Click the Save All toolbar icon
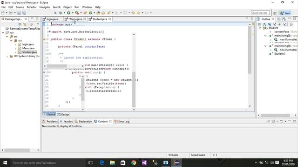The width and height of the screenshot is (298, 167). point(24,13)
